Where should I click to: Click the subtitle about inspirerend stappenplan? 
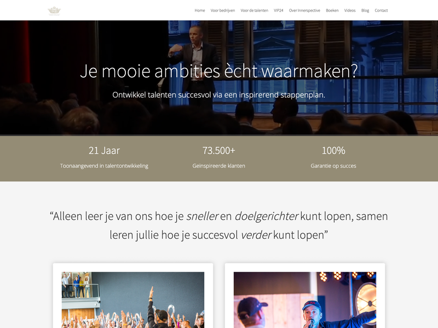click(x=218, y=95)
